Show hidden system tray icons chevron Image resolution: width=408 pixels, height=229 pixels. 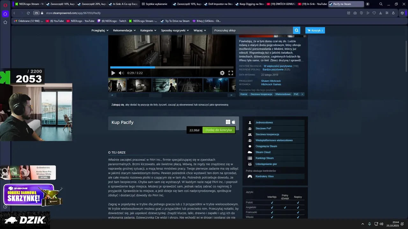point(362,224)
